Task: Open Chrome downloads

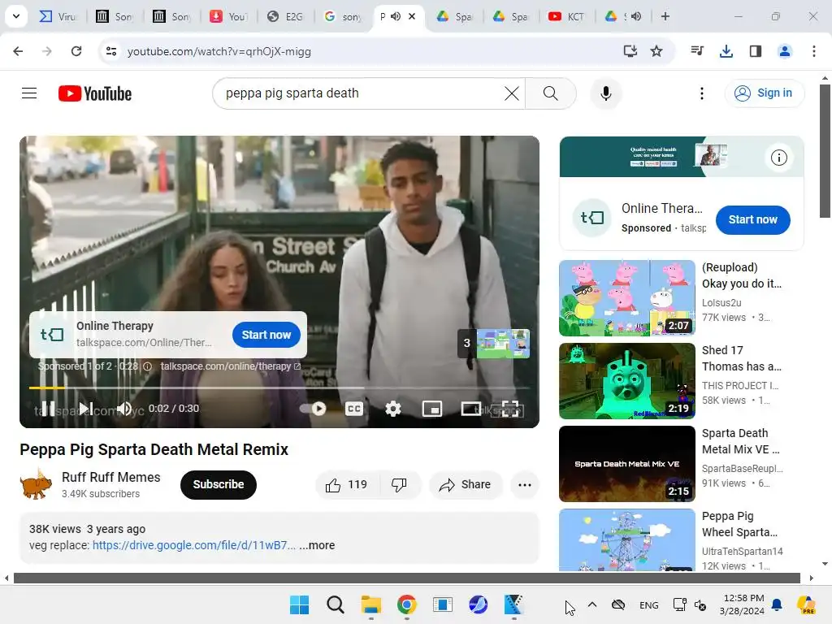Action: [x=726, y=51]
